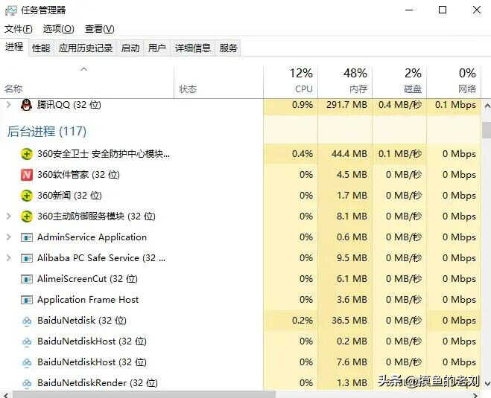Click the 291.7 MB memory value
Screen dimensions: 491x398
click(346, 105)
